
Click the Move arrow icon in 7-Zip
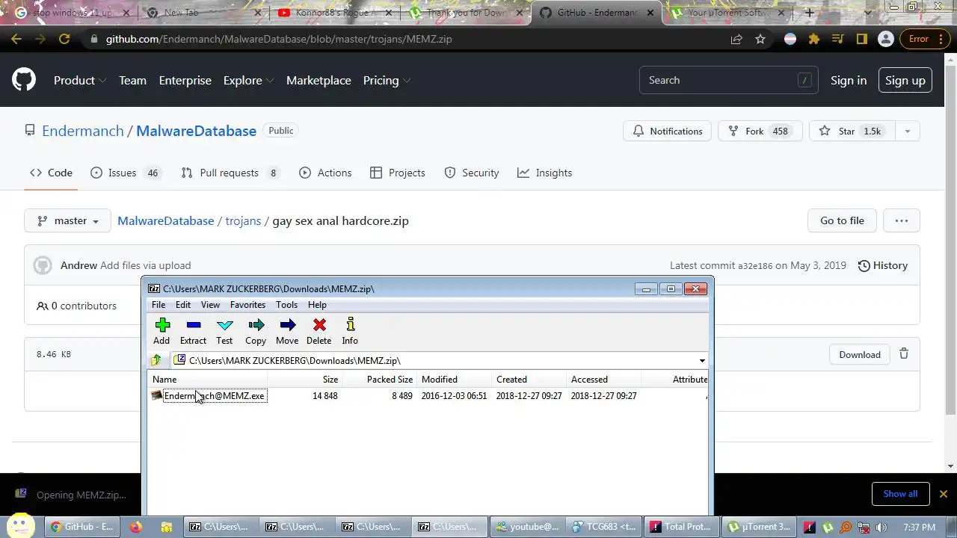[x=287, y=325]
